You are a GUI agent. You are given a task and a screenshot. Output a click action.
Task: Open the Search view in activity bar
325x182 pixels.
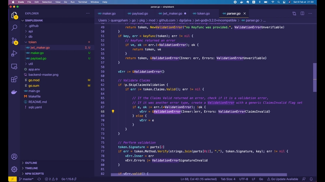(14, 28)
